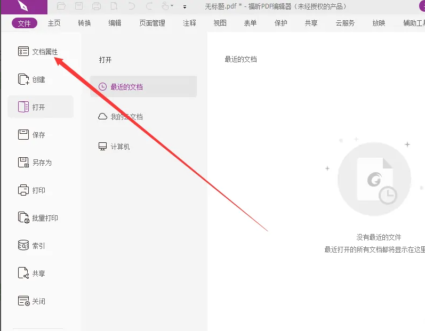The height and width of the screenshot is (331, 425).
Task: Switch to the 转换 tab
Action: coord(84,23)
